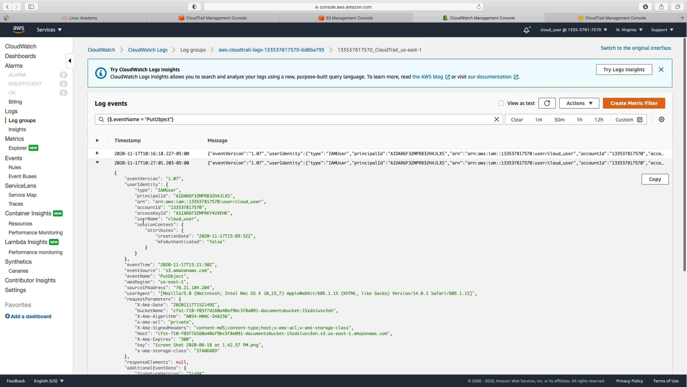This screenshot has width=687, height=387.
Task: Expand all rows via the header arrow
Action: [97, 140]
